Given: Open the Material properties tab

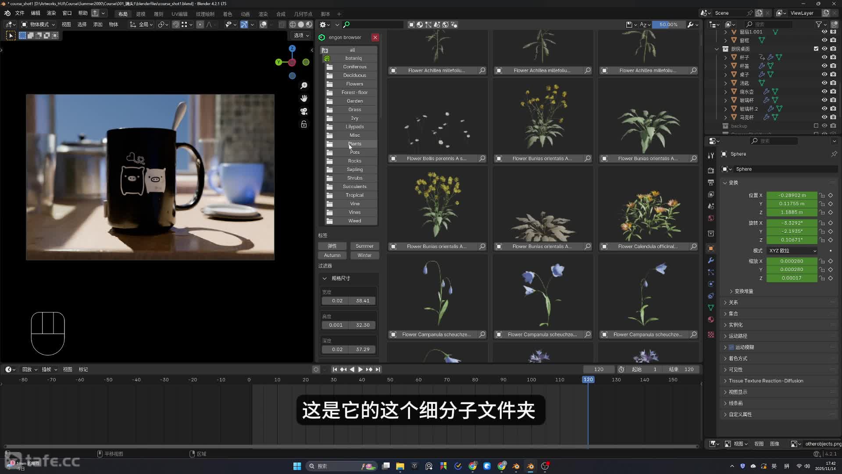Looking at the screenshot, I should (x=711, y=320).
